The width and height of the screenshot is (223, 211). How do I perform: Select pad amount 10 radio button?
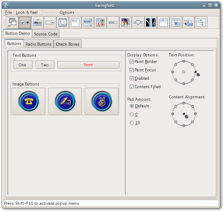click(135, 123)
